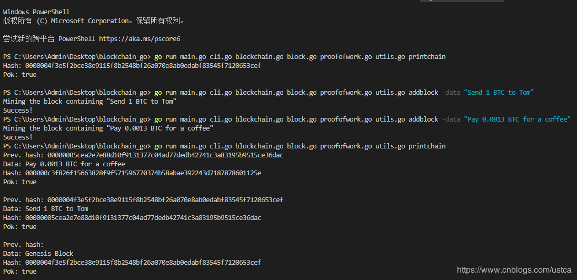This screenshot has width=577, height=280.
Task: Click the Microsoft Corporation copyright line
Action: tap(94, 21)
